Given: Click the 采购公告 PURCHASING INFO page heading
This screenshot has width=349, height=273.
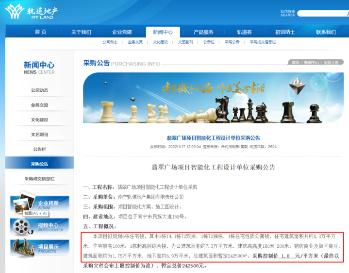Looking at the screenshot, I should point(121,63).
